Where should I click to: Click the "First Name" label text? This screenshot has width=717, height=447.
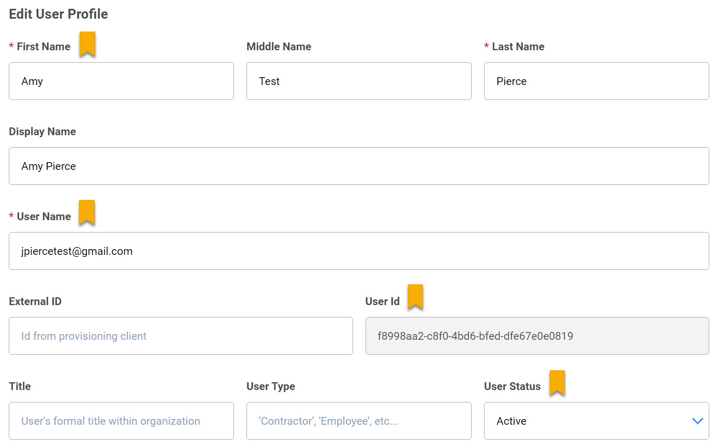coord(43,47)
